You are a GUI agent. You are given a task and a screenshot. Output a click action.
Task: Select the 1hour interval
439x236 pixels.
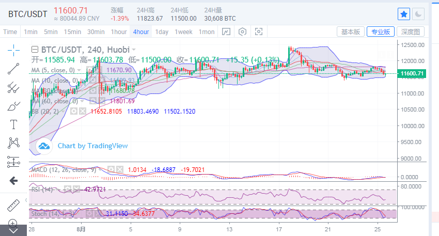tap(119, 32)
